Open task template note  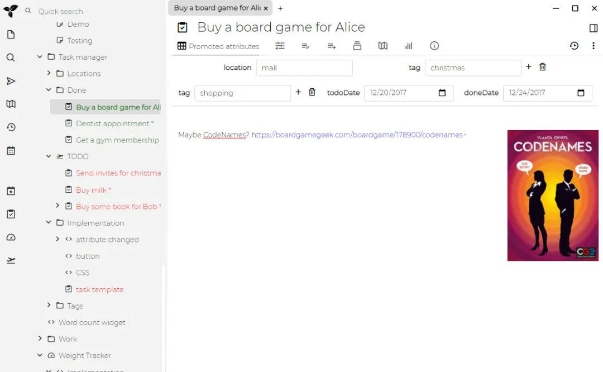click(x=99, y=289)
